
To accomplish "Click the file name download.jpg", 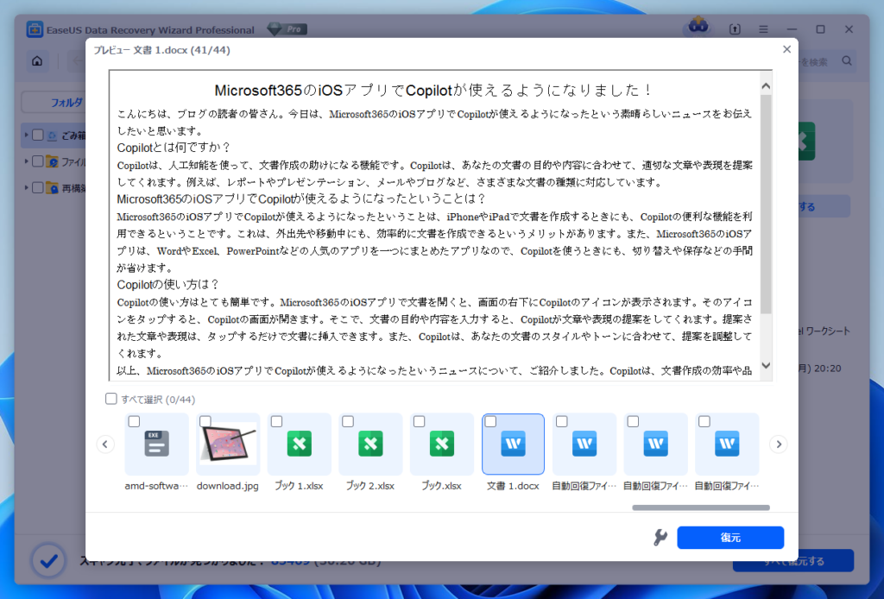I will [228, 486].
